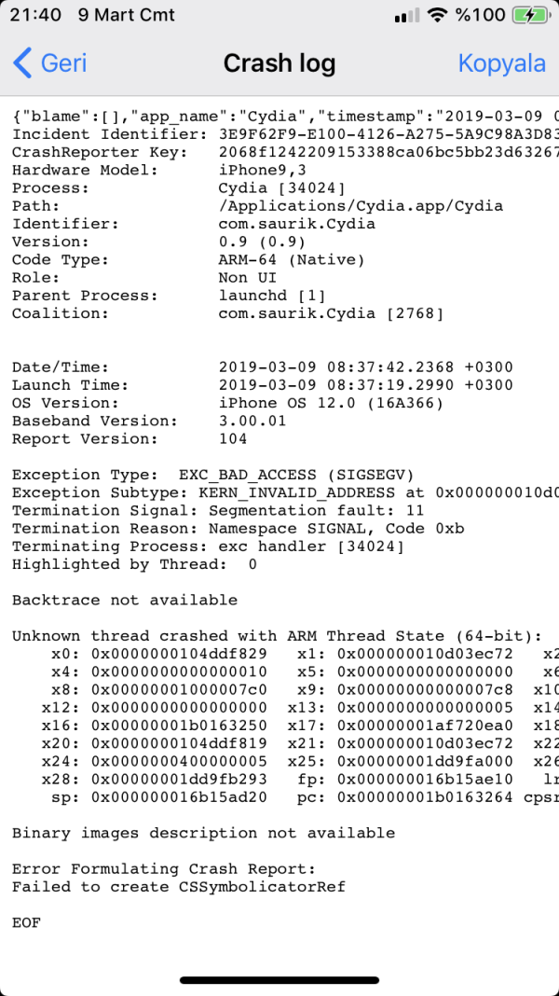Tap the Path /Applications/Cydia.app/Cydia line

tap(257, 206)
